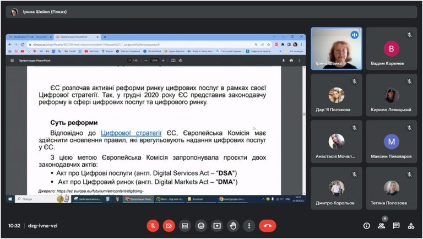This screenshot has width=423, height=239.
Task: Open the Карты bookmark
Action: point(107,51)
